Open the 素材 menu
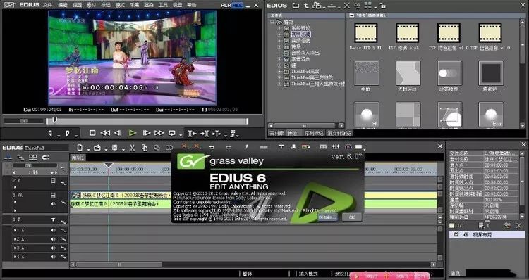 tap(92, 5)
